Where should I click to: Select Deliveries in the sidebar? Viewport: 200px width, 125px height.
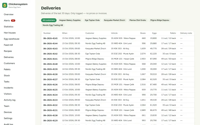click(9, 57)
